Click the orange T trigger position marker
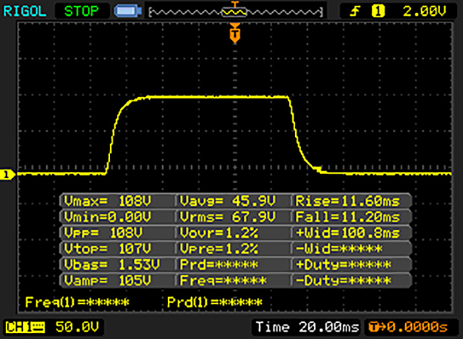Screen dimensions: 463x339 234,33
